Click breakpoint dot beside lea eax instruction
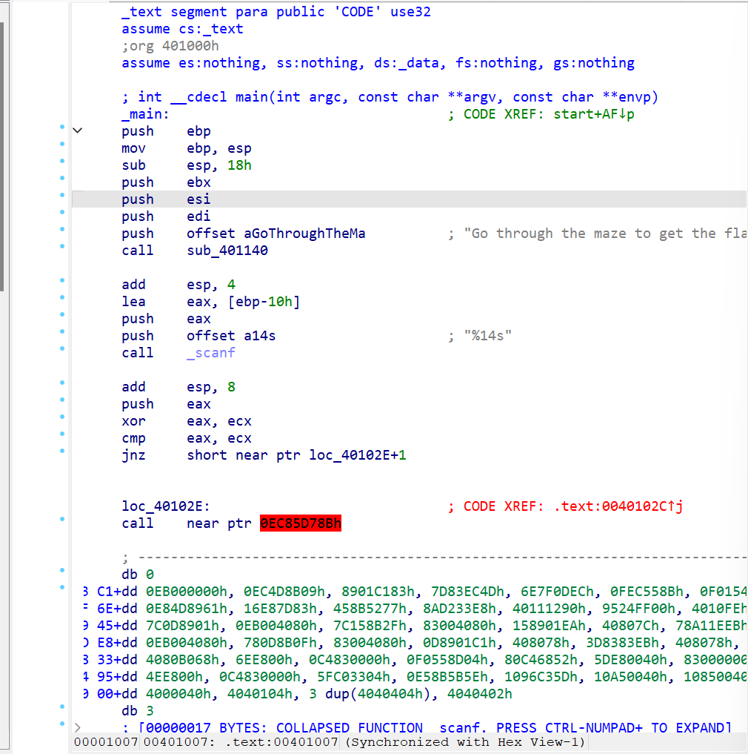Screen dimensions: 748x754 pyautogui.click(x=62, y=298)
